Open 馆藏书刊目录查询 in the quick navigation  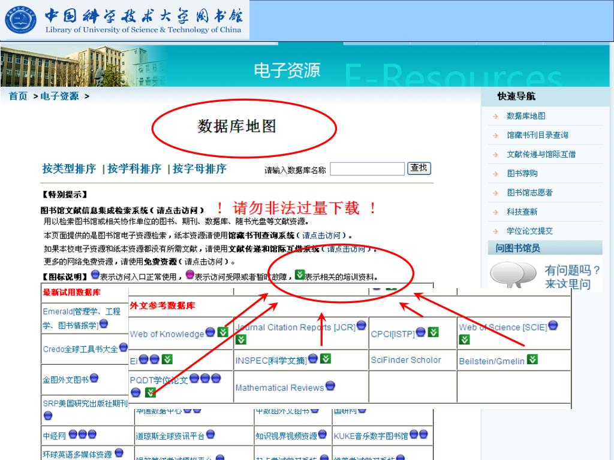pyautogui.click(x=537, y=135)
